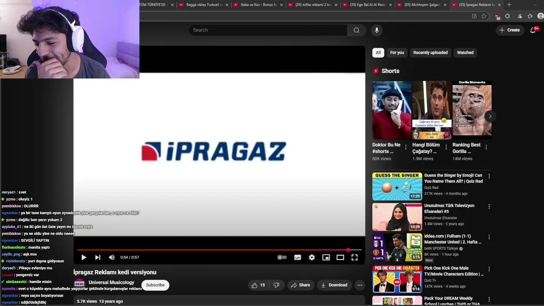This screenshot has height=306, width=544.
Task: Open Hangi Bölüm Çağatay short thumbnail
Action: [432, 110]
